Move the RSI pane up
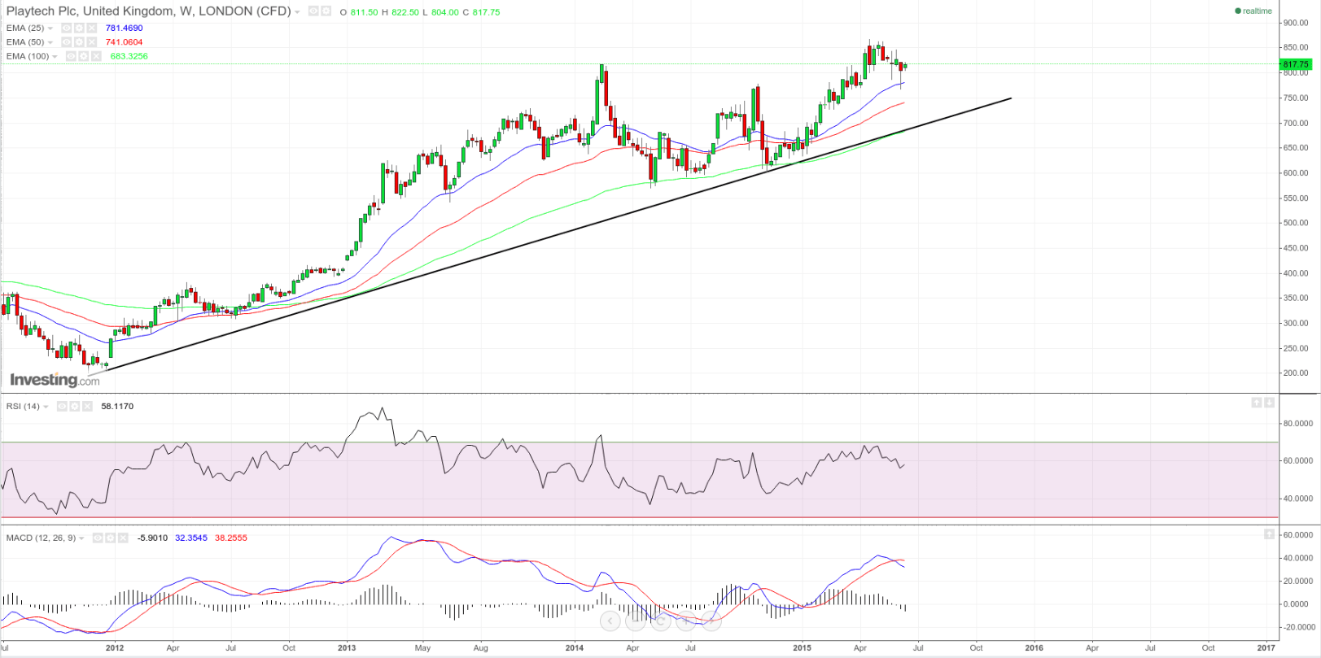The image size is (1321, 658). (1256, 403)
